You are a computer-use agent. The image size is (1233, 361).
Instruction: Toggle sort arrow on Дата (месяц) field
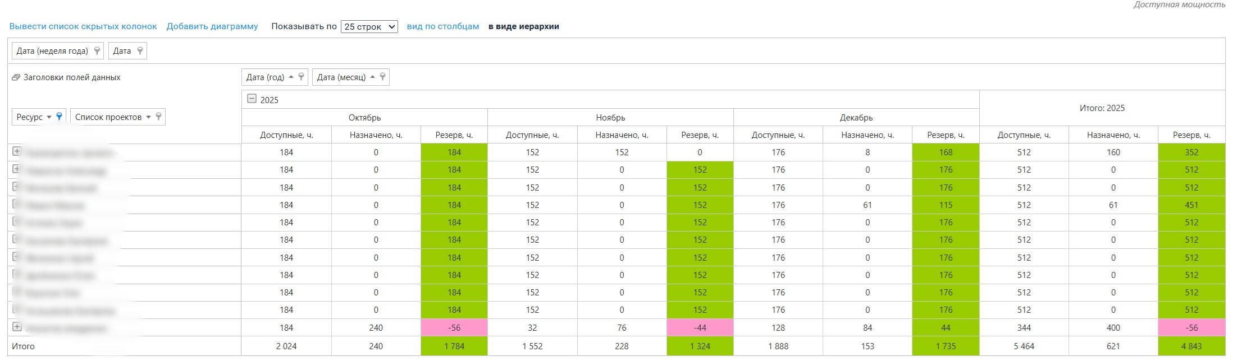(372, 77)
